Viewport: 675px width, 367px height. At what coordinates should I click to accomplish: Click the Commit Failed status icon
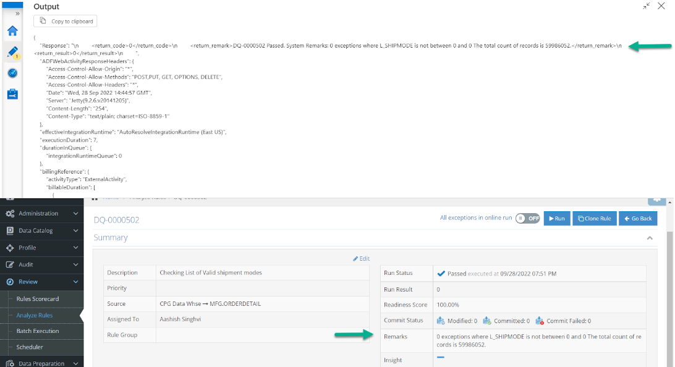(540, 321)
